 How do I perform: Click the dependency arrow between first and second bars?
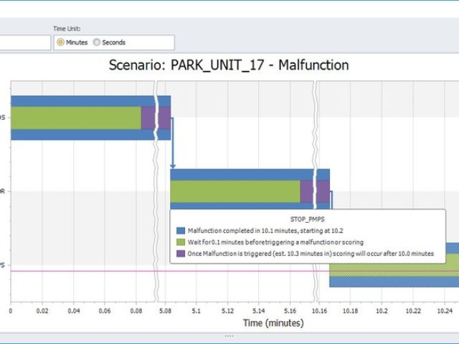point(173,143)
